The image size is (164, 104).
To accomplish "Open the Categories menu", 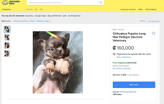I will coord(6,9).
